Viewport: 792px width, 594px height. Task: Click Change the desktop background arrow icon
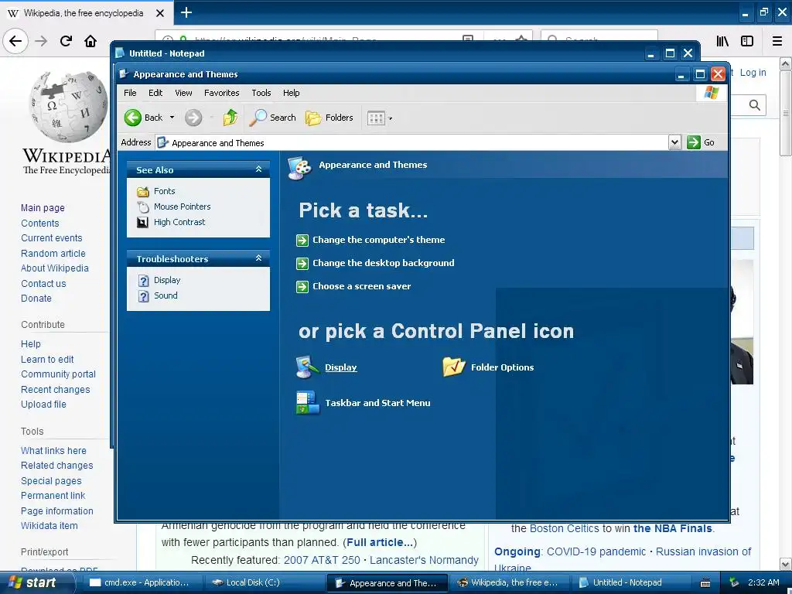point(302,263)
